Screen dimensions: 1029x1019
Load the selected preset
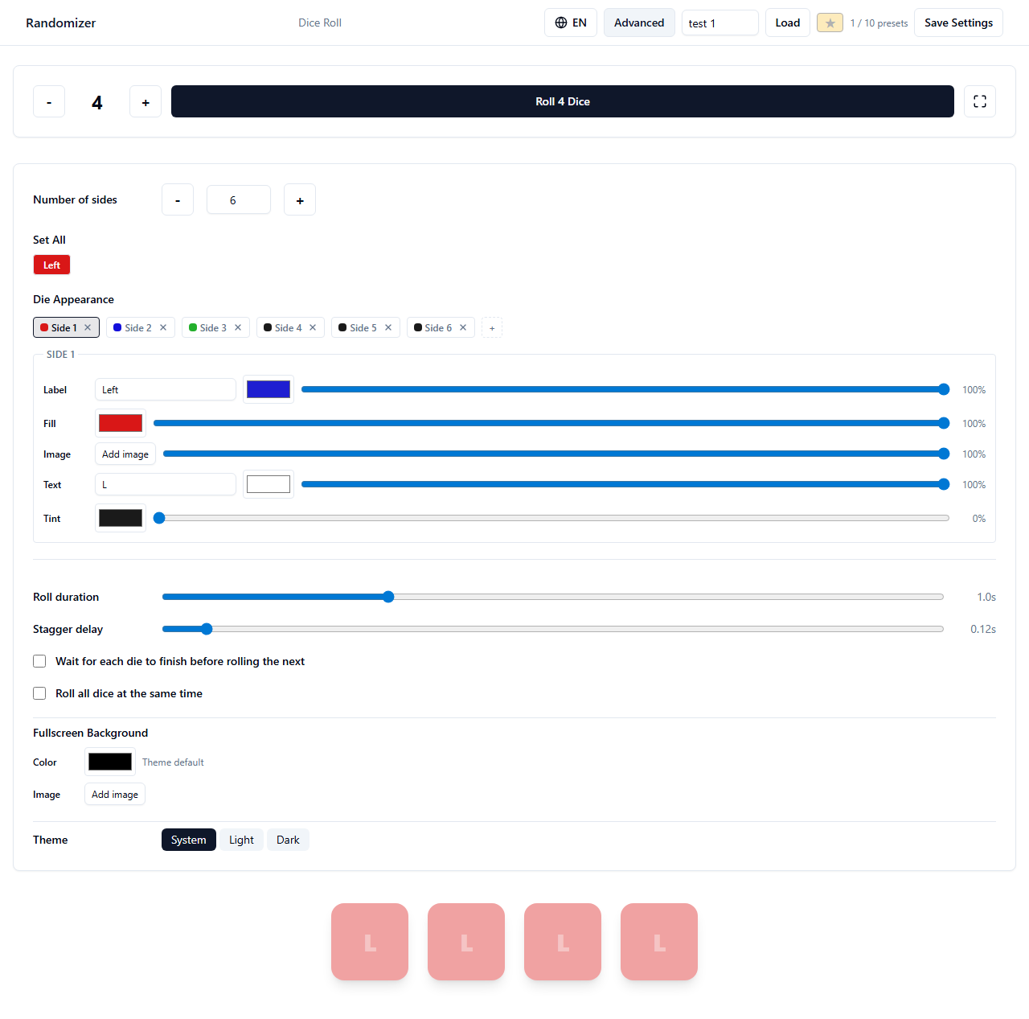(788, 23)
